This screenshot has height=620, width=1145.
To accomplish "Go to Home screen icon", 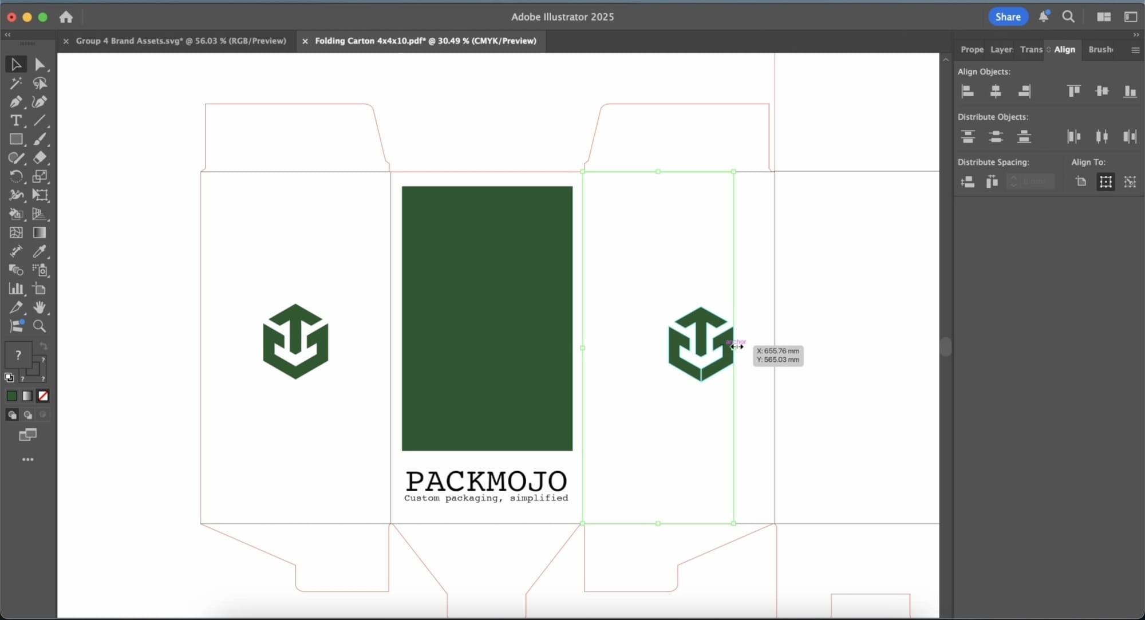I will click(66, 17).
